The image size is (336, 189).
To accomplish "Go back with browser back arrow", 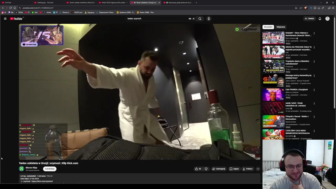I will pyautogui.click(x=3, y=8).
